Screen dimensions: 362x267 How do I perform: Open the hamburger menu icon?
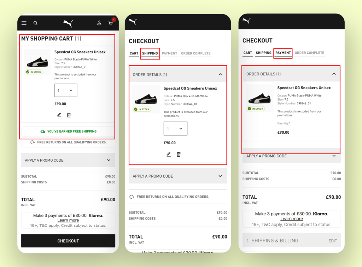[24, 23]
